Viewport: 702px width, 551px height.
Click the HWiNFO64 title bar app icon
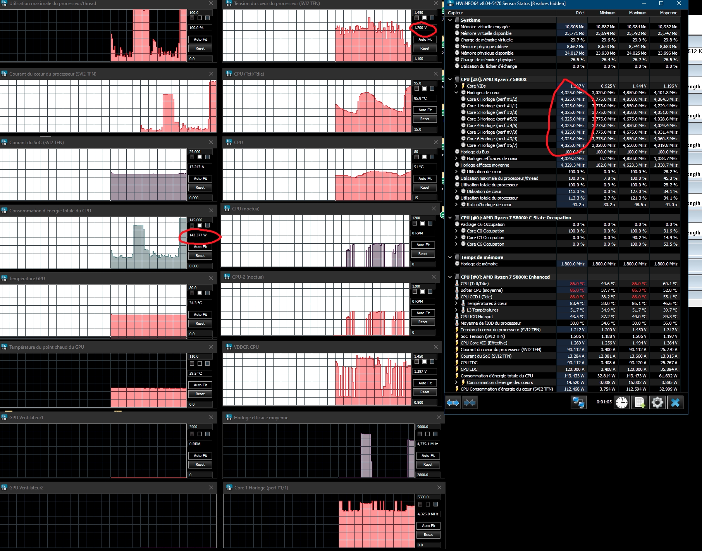pos(451,3)
